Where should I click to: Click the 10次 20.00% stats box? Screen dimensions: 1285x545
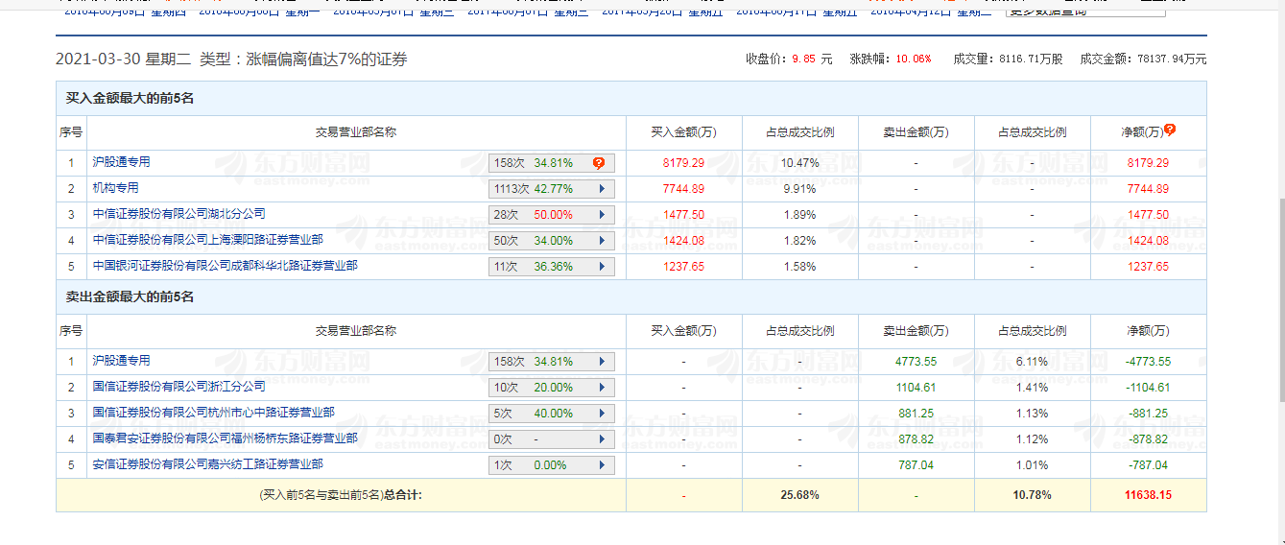(552, 388)
